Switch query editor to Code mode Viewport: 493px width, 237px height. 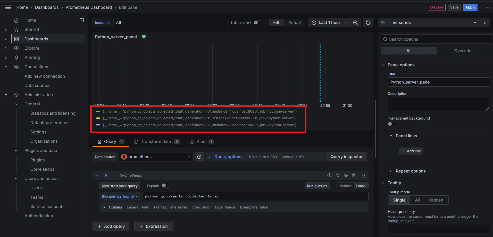361,186
